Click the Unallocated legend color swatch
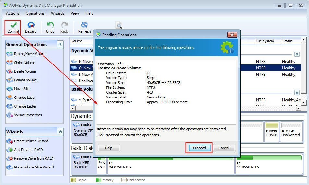The image size is (309, 185). (x=124, y=180)
